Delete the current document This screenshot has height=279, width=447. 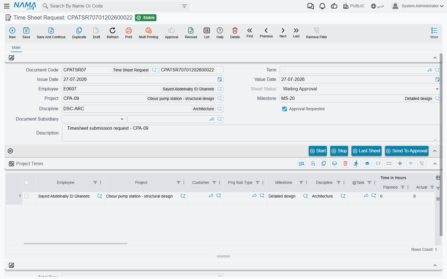click(x=235, y=33)
